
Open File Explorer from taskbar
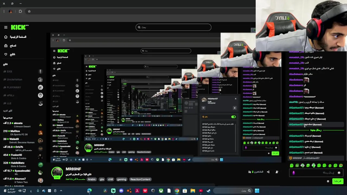pos(193,191)
